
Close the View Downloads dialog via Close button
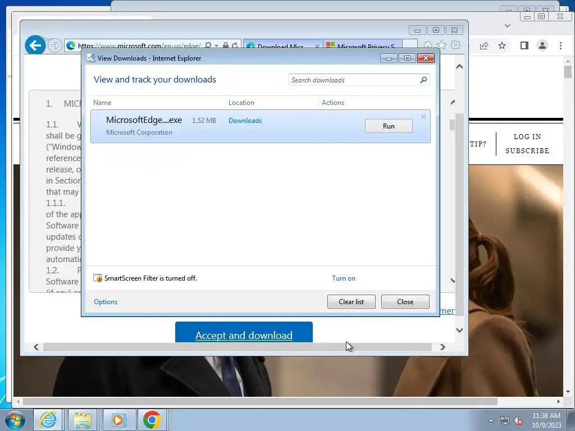pyautogui.click(x=405, y=301)
